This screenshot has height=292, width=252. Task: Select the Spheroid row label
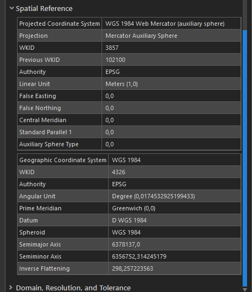click(32, 233)
